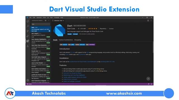Click the Dart Code publisher name
The height and width of the screenshot is (100, 179).
[71, 29]
